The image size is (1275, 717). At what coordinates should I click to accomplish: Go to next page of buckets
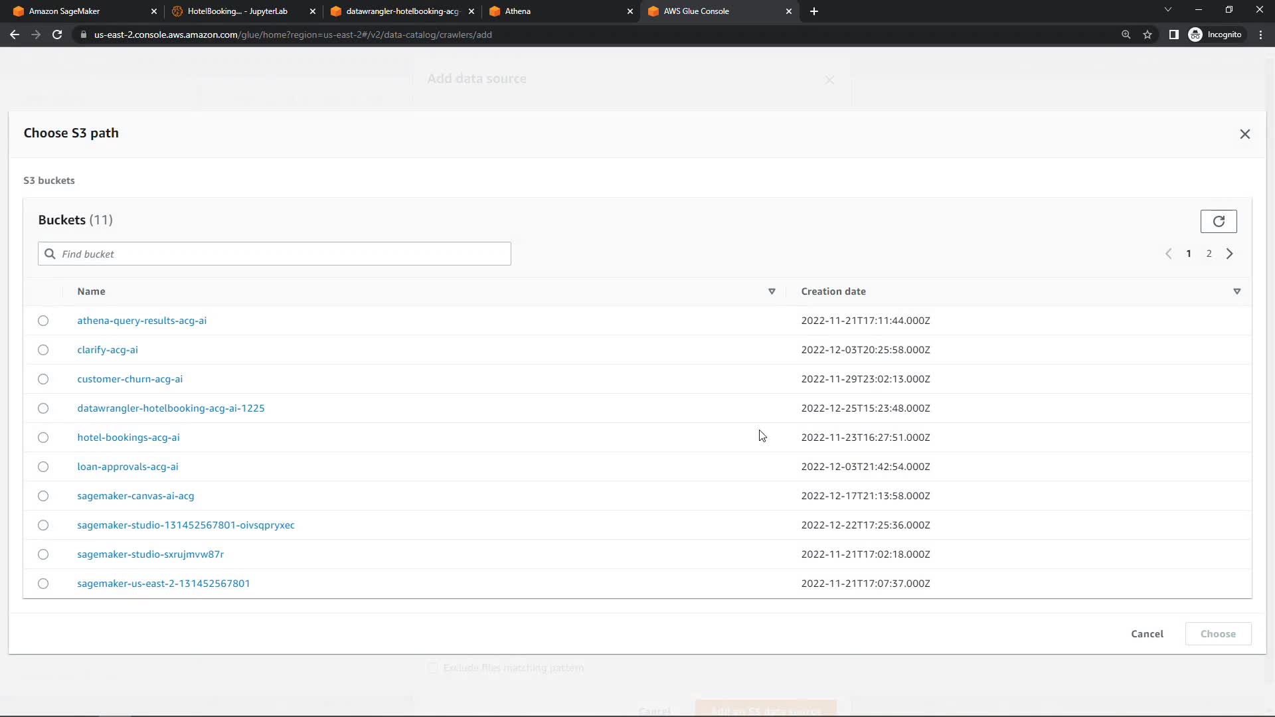coord(1229,254)
